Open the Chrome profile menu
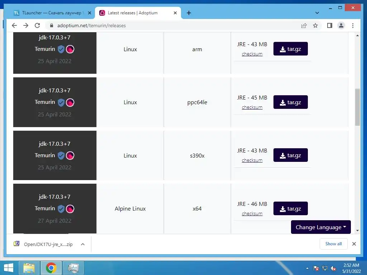Screen dimensions: 367x275 (x=341, y=25)
